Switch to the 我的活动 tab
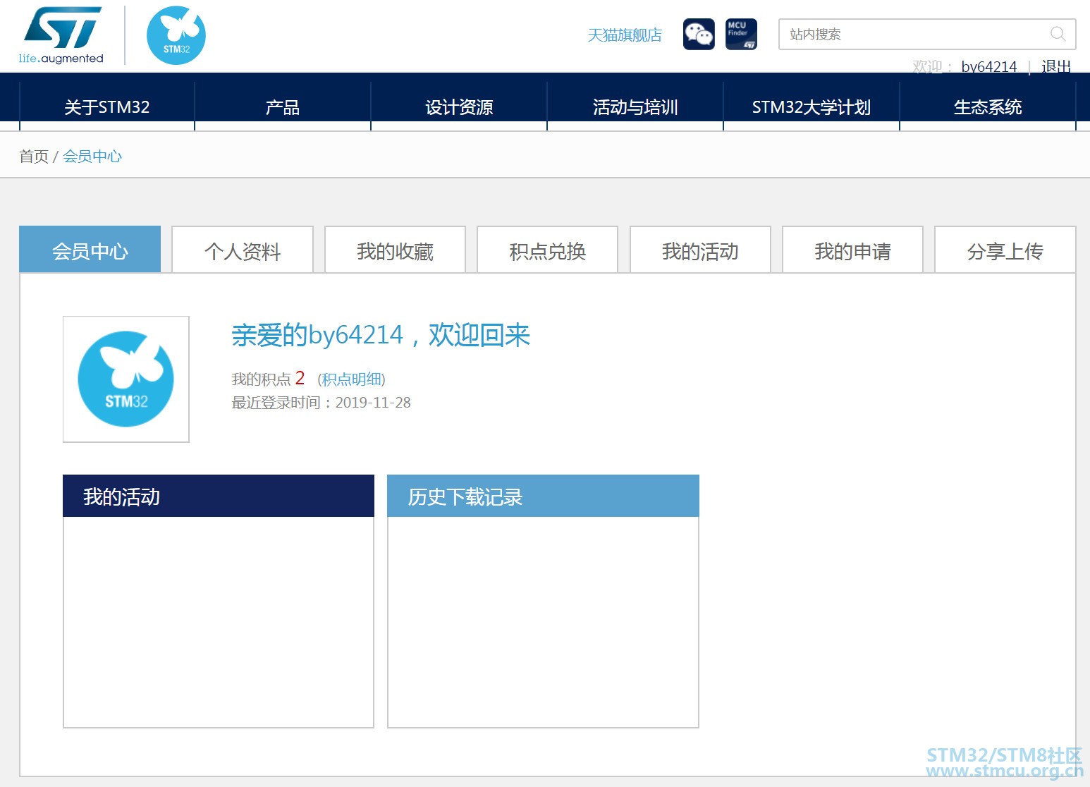 [x=700, y=250]
